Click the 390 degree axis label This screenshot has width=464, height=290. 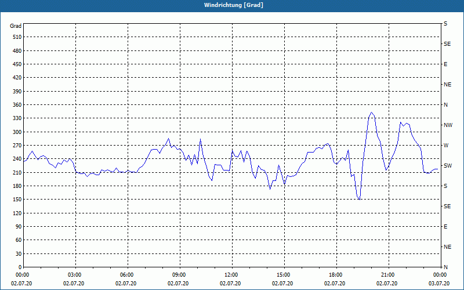[17, 92]
